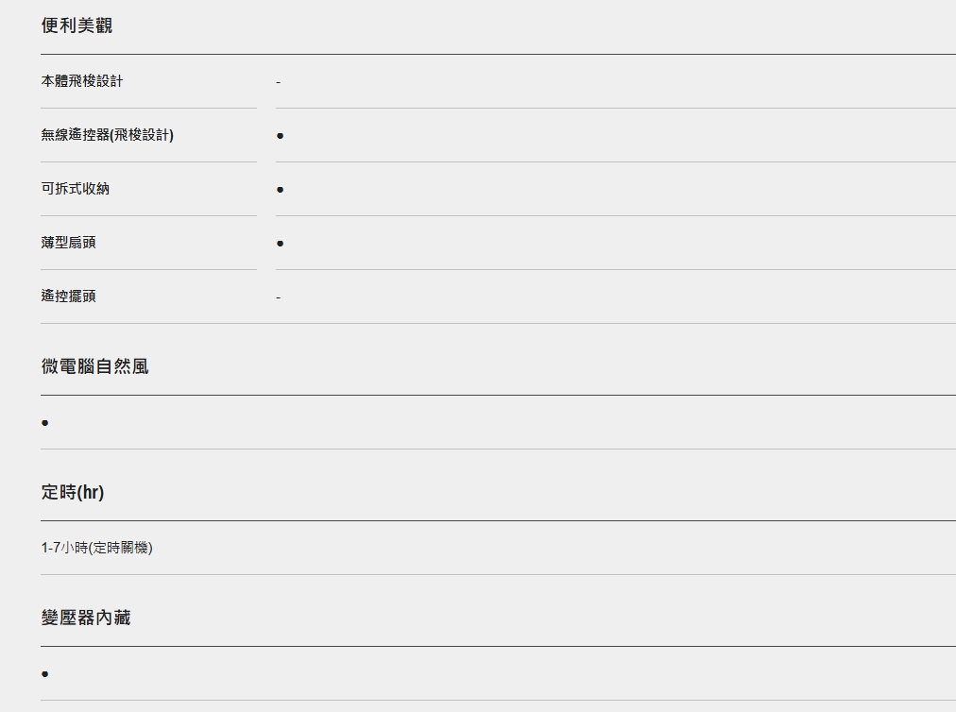Select the 無線遙控器(飛梭設計) label
The height and width of the screenshot is (712, 956).
click(108, 135)
